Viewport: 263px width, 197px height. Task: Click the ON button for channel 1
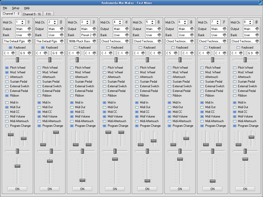[x=17, y=189]
